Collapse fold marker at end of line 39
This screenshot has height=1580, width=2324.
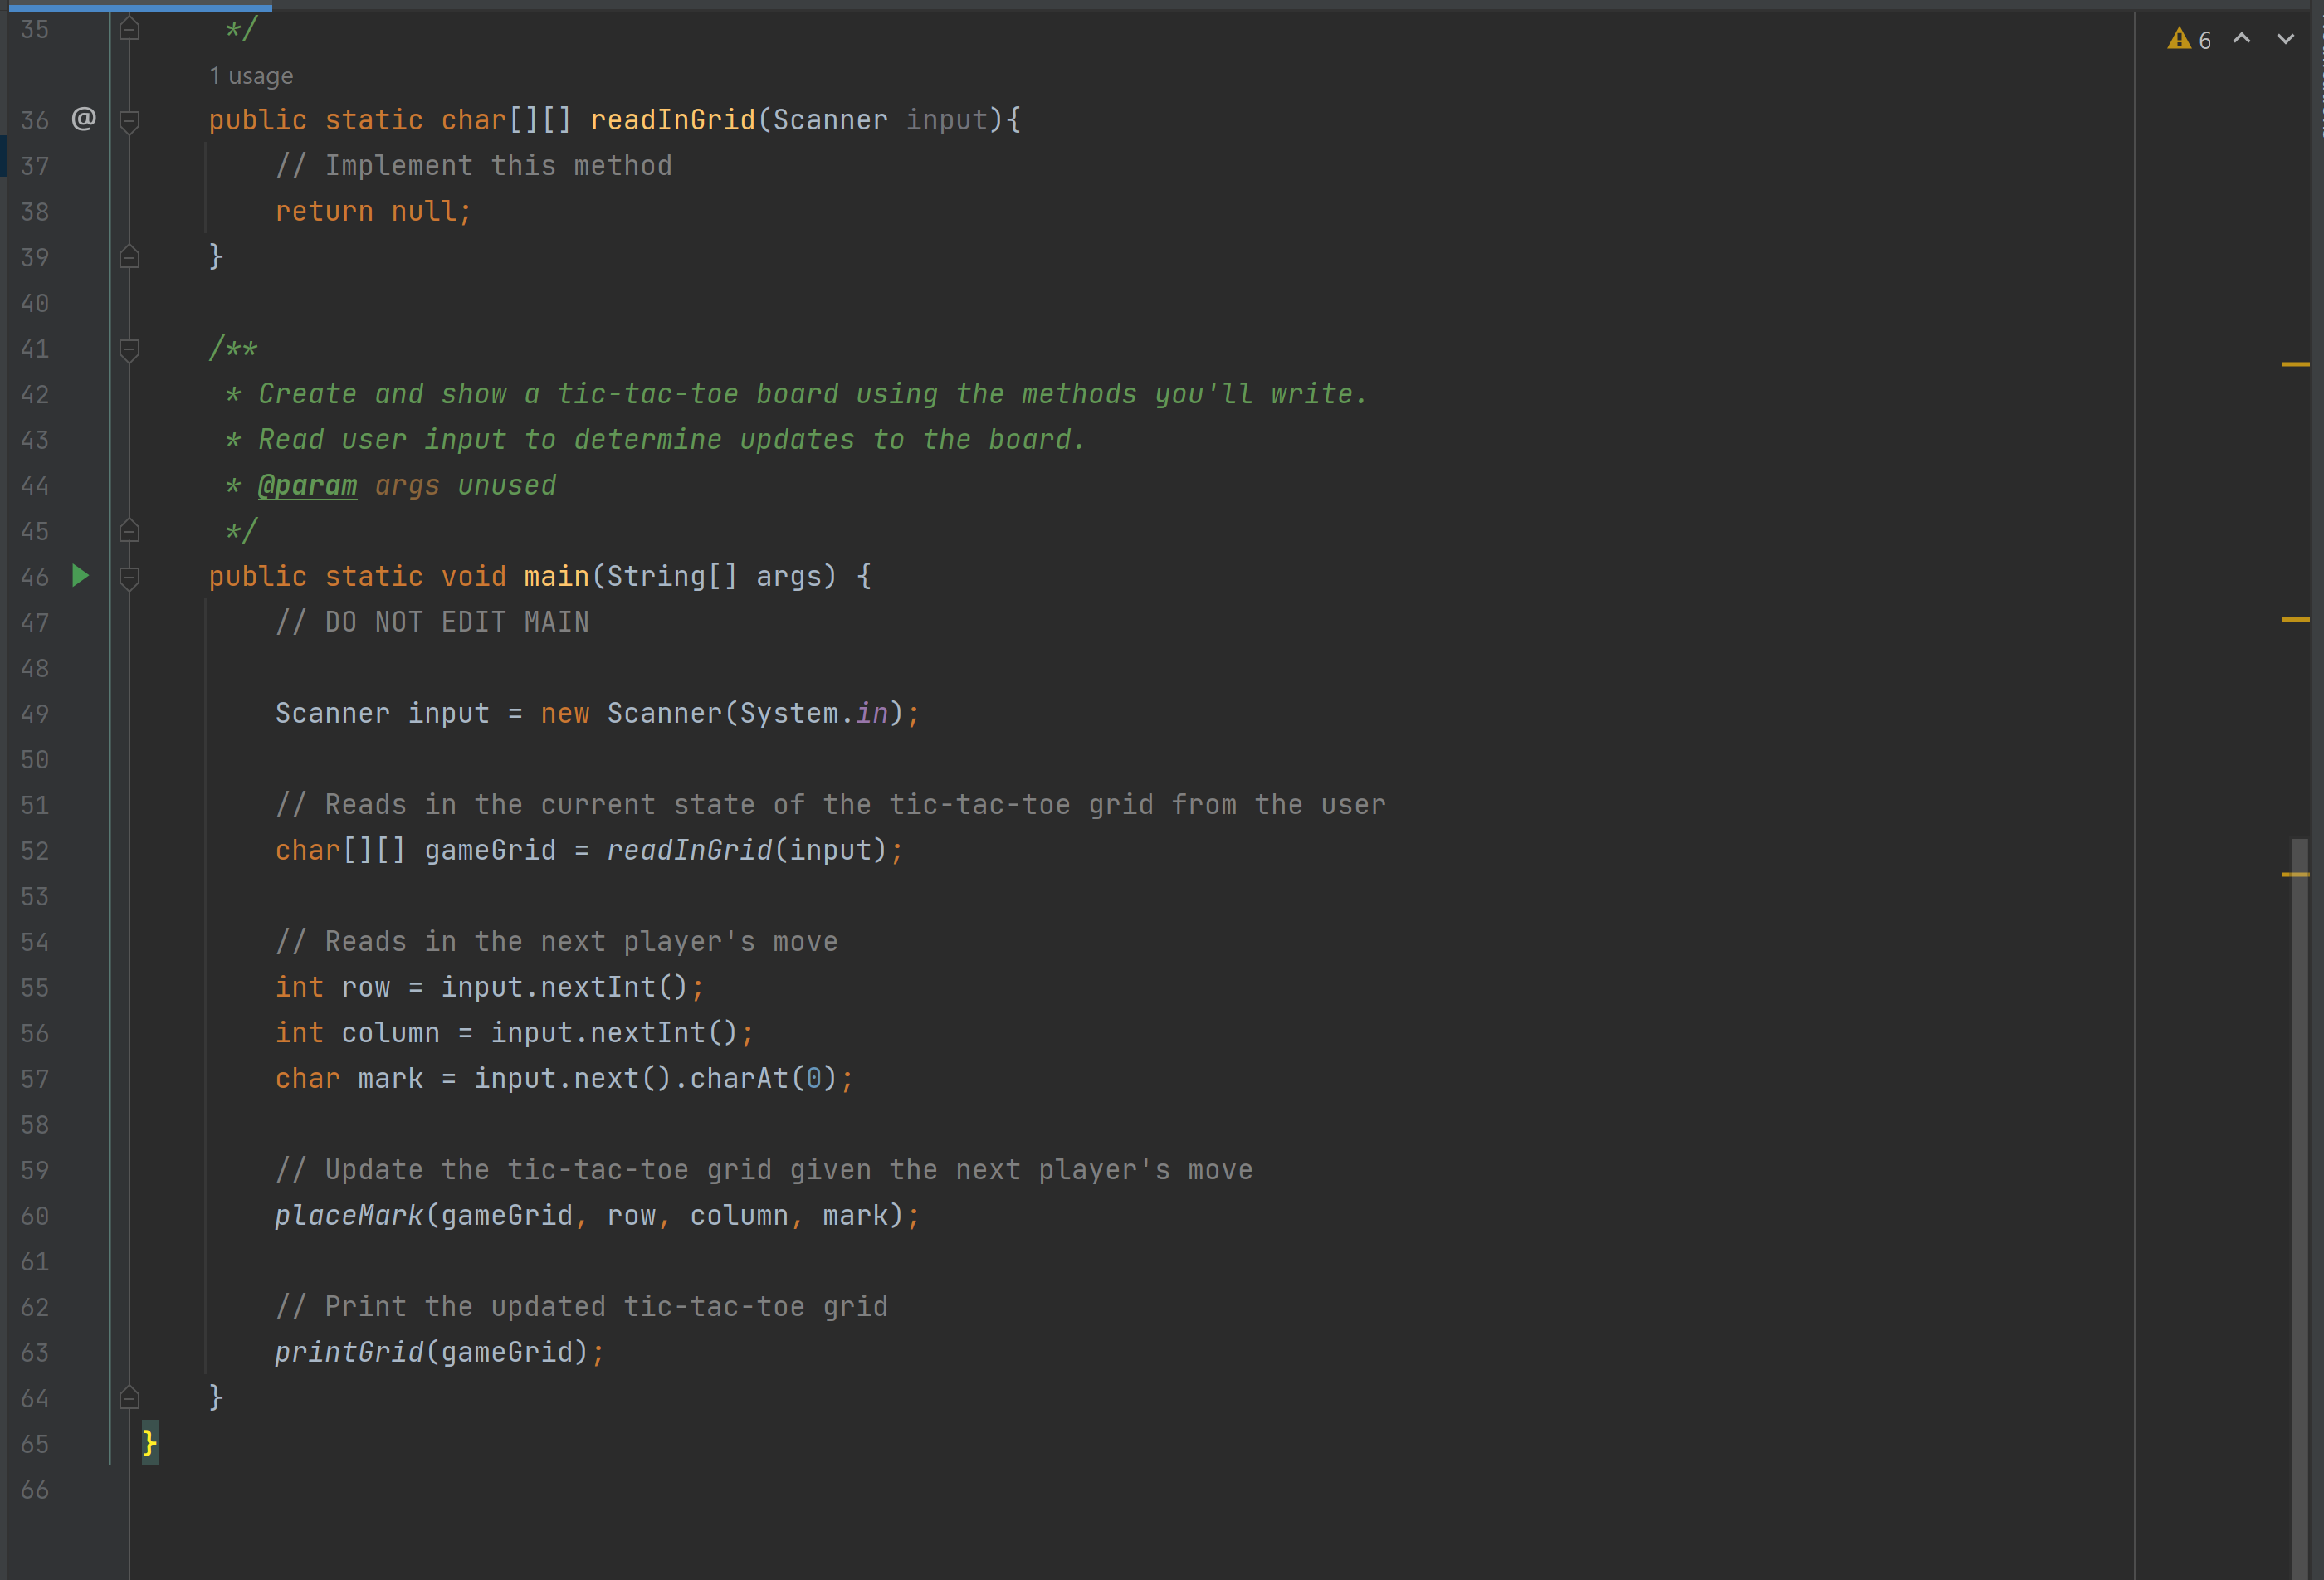(x=129, y=257)
